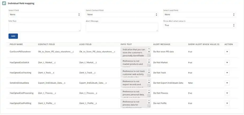Click the false value in SendIndividualData row
Image resolution: width=244 pixels, height=115 pixels.
(x=190, y=83)
